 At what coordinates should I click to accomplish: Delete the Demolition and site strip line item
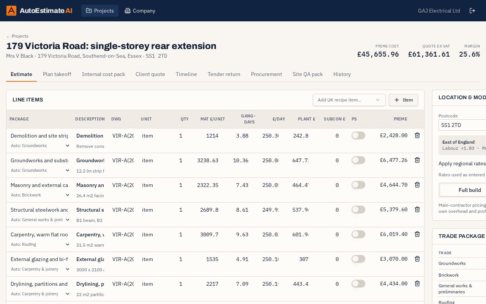click(x=417, y=135)
